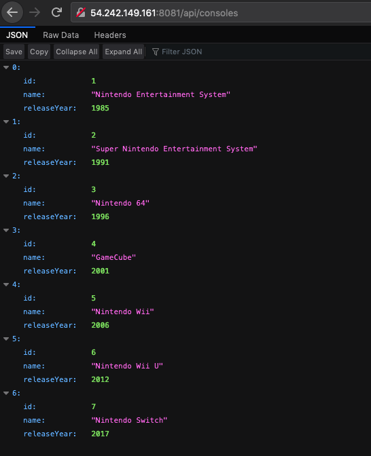371x456 pixels.
Task: Select the JSON tab
Action: (17, 35)
